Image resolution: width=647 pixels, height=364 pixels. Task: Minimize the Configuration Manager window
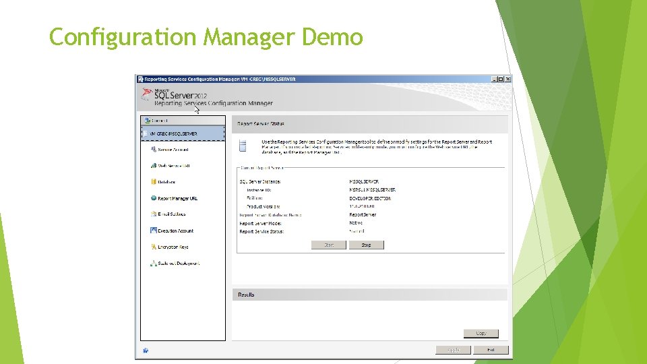pos(494,80)
